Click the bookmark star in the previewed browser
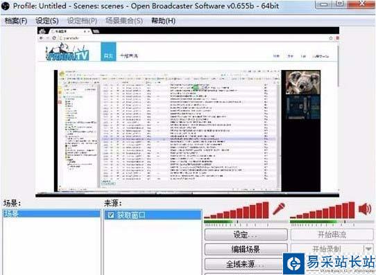 click(x=331, y=38)
